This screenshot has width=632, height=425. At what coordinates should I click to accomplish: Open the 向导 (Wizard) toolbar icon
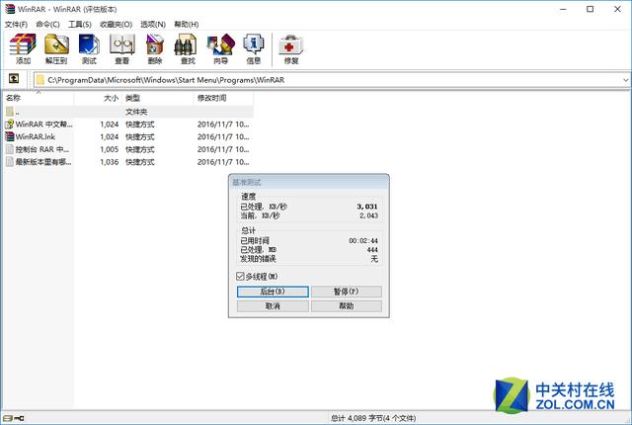[x=220, y=44]
